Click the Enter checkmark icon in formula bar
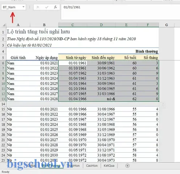 coord(47,7)
